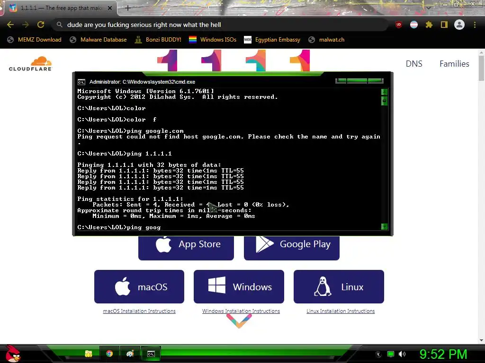The height and width of the screenshot is (363, 485).
Task: Open the Chrome three-dot menu
Action: pyautogui.click(x=475, y=25)
